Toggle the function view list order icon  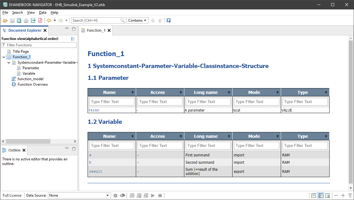pos(73,39)
